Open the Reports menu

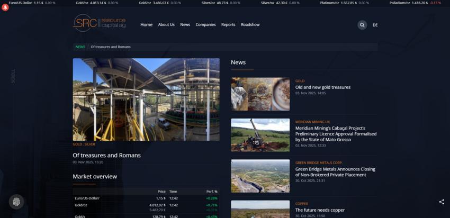228,25
